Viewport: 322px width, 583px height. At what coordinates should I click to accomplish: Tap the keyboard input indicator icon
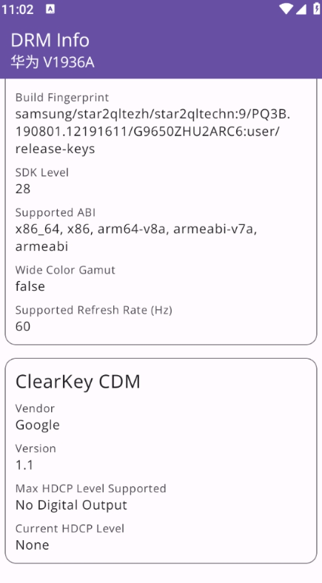50,9
